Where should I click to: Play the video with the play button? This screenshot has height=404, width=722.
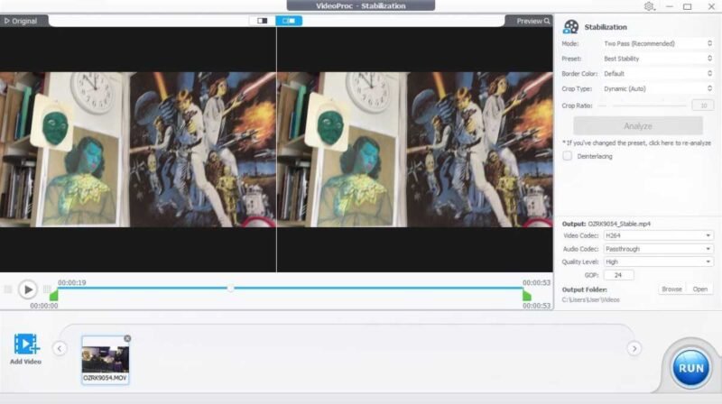pyautogui.click(x=28, y=289)
